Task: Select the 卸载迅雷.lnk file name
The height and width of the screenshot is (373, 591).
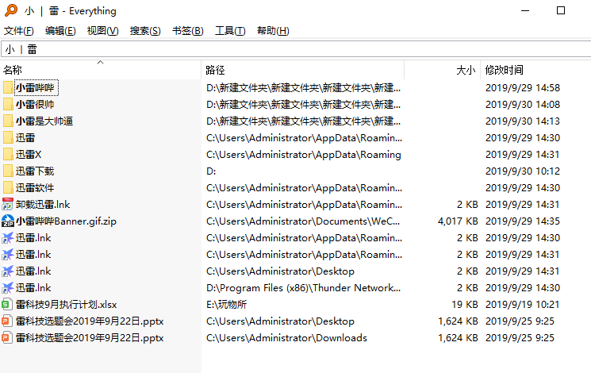Action: pos(43,205)
